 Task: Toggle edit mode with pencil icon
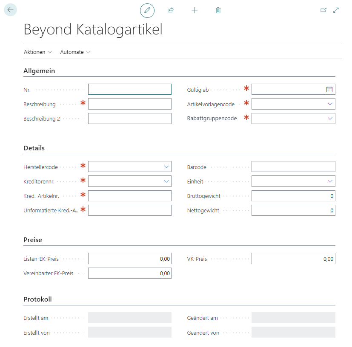(147, 10)
